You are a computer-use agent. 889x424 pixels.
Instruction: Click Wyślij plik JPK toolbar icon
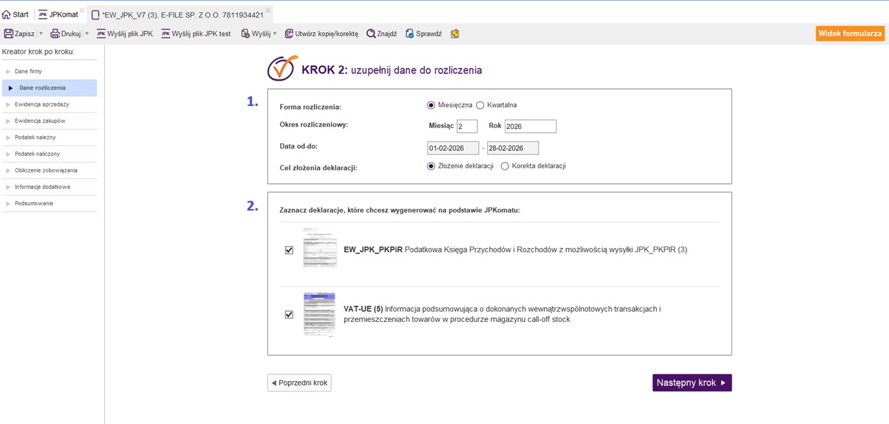coord(101,34)
